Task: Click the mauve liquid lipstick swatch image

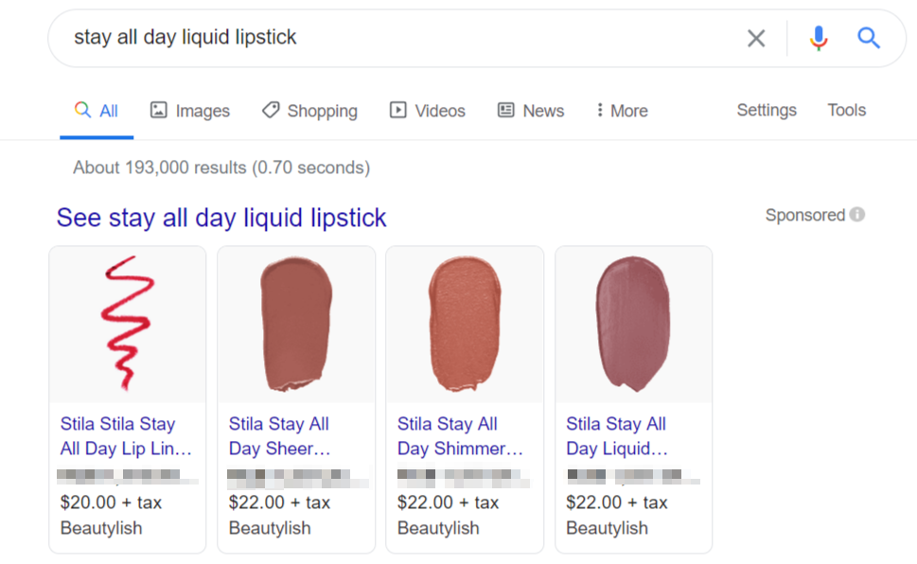Action: point(633,324)
